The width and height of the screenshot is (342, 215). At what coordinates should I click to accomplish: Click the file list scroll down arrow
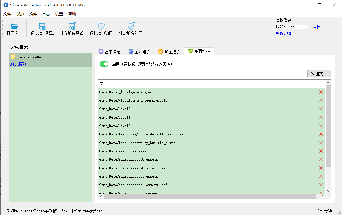(328, 191)
